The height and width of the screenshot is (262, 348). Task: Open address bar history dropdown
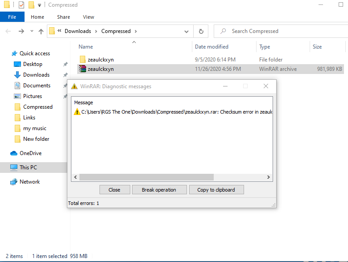click(186, 32)
